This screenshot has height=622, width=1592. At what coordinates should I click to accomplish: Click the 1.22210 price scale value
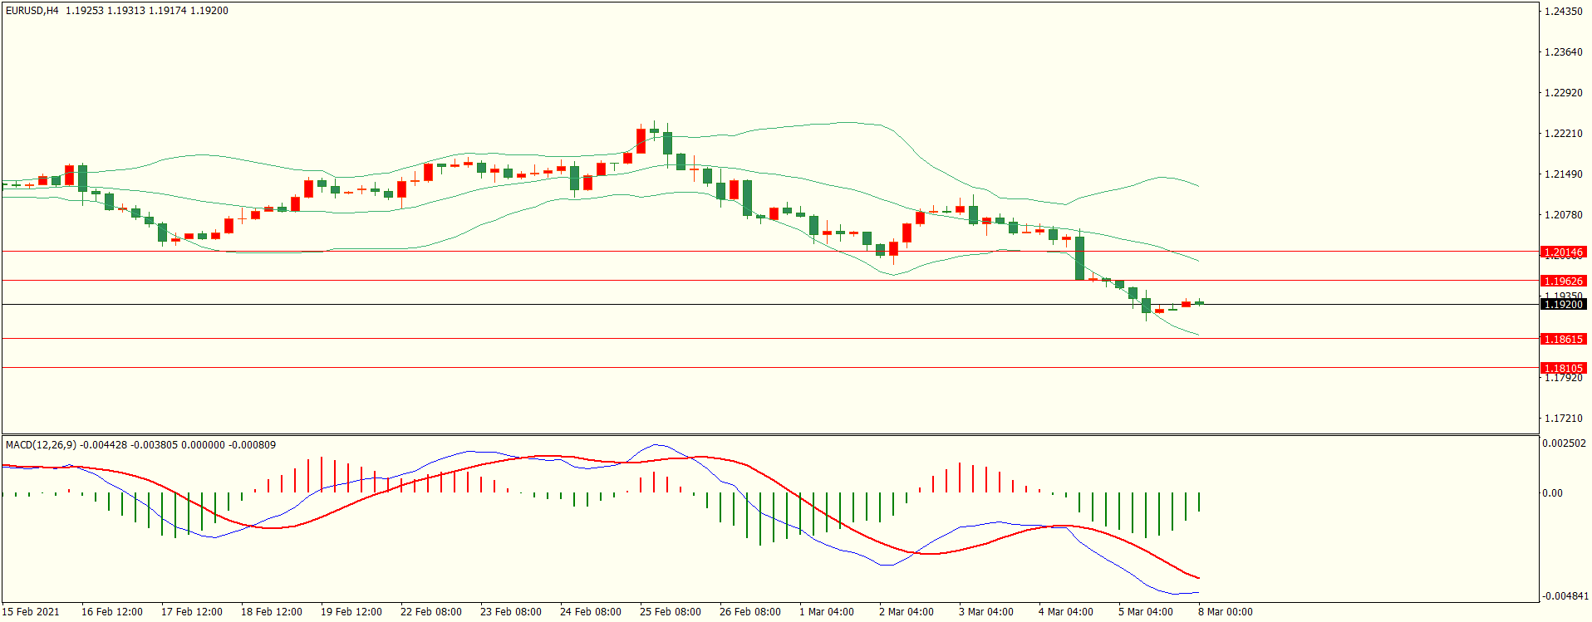[1563, 134]
